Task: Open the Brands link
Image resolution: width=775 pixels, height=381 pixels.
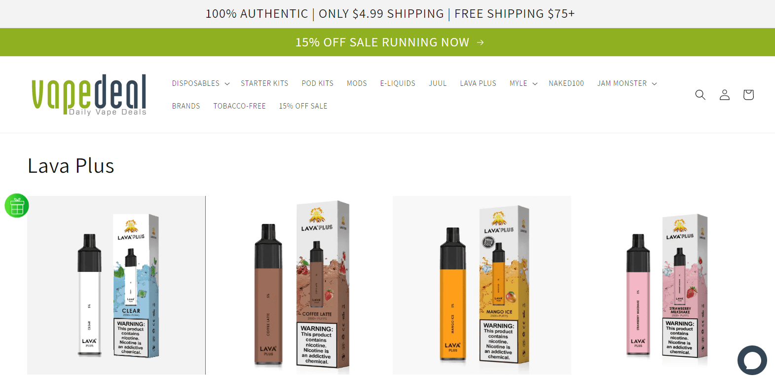Action: [186, 106]
